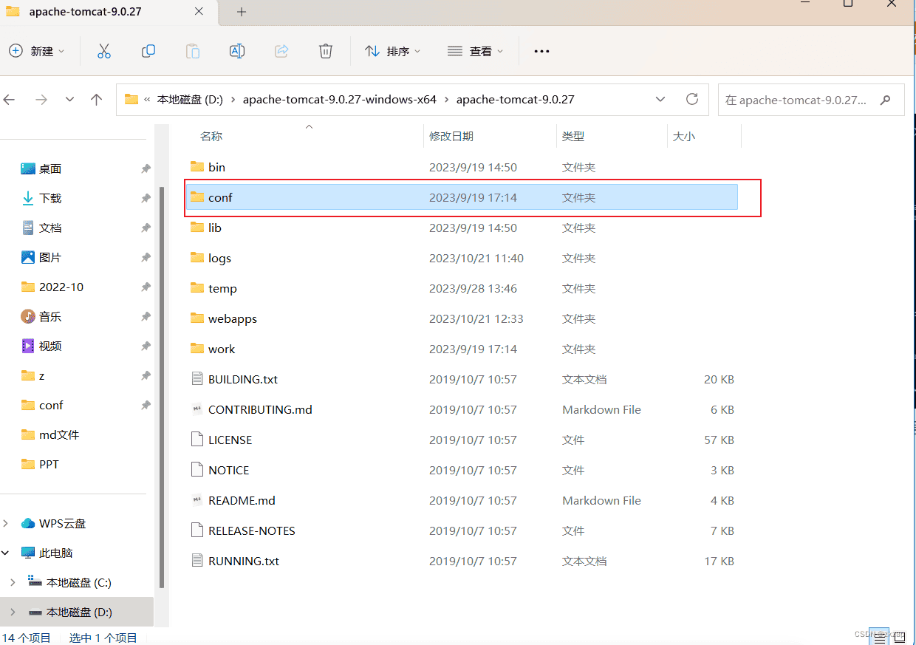Go forward with the right arrow
The width and height of the screenshot is (916, 645).
coord(41,99)
